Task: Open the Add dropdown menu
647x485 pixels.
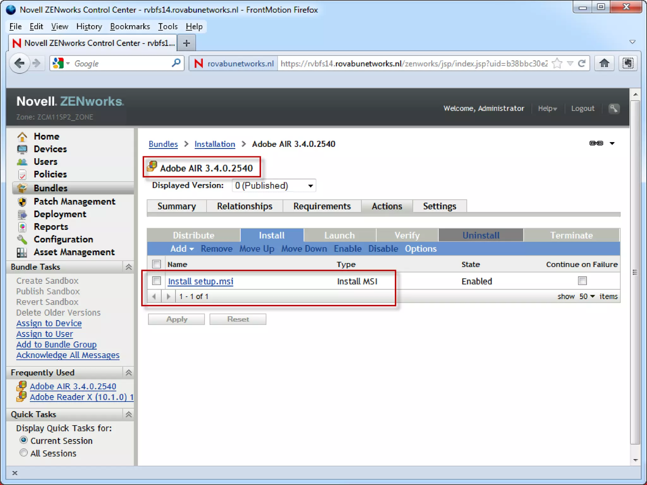Action: 182,249
